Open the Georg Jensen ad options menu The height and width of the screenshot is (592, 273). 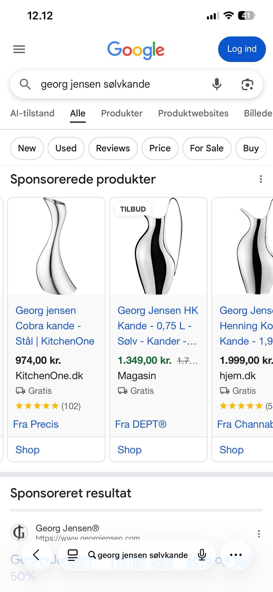click(x=259, y=534)
